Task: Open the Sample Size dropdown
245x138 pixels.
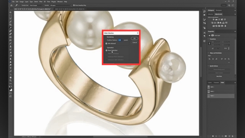Action: pyautogui.click(x=36, y=5)
